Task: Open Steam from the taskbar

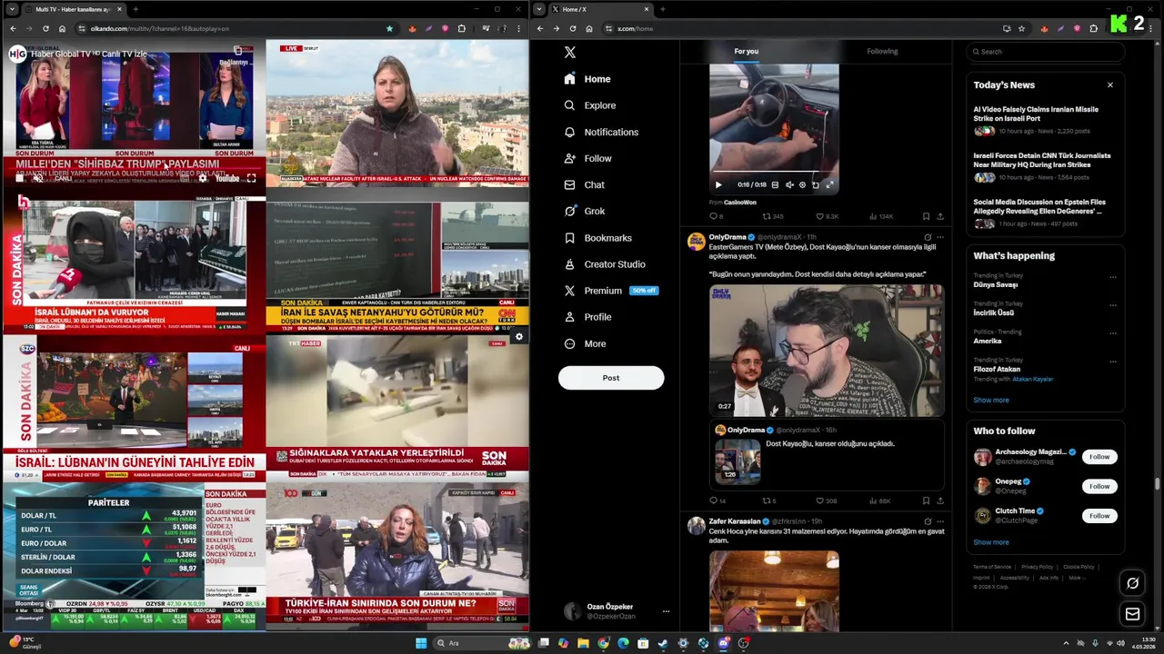Action: click(x=662, y=643)
